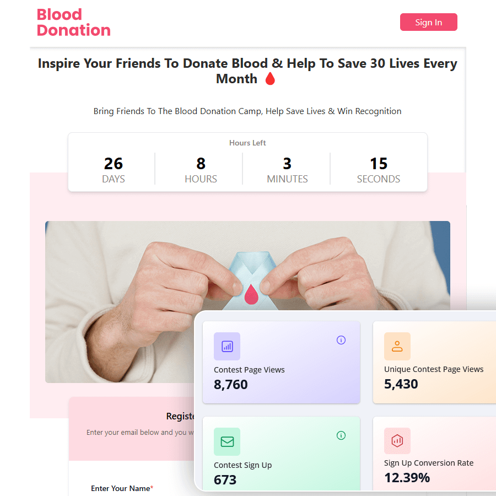Screen dimensions: 496x496
Task: Select the Contest Page Views card
Action: pos(281,362)
